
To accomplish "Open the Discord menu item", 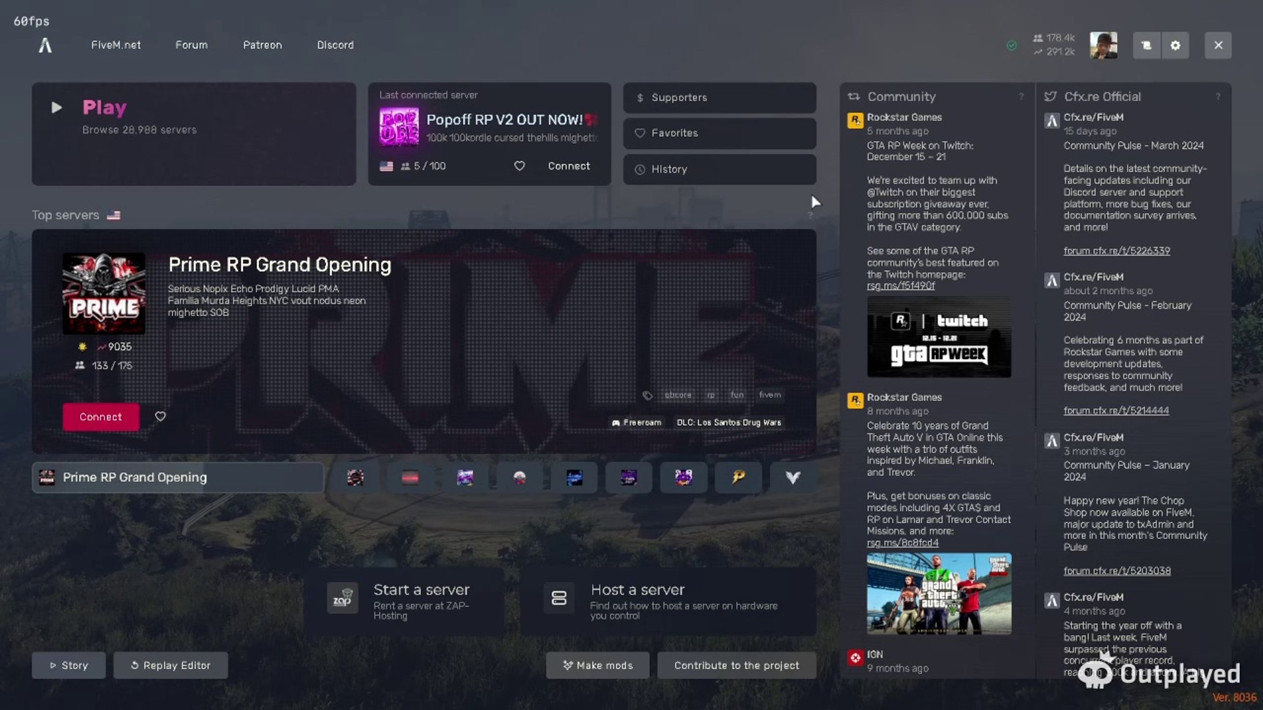I will click(x=335, y=45).
